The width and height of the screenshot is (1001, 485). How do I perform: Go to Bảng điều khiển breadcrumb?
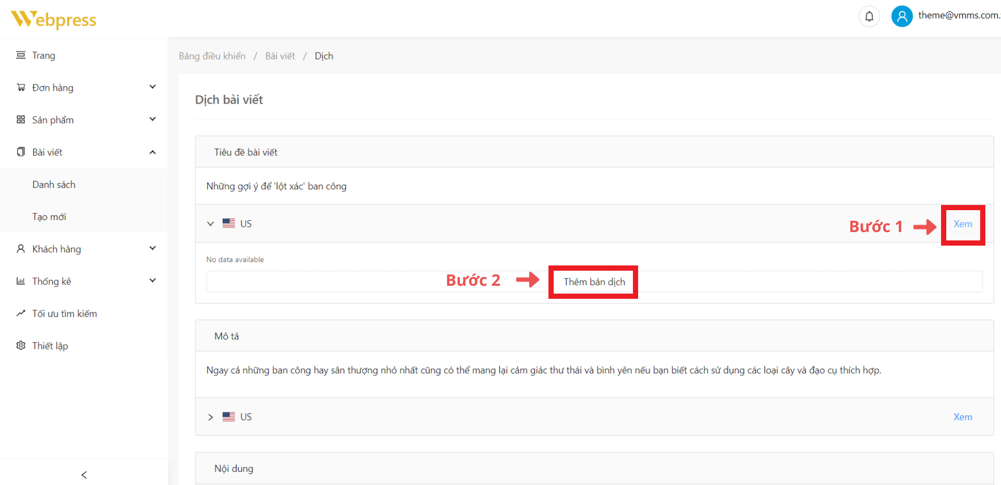tap(212, 56)
